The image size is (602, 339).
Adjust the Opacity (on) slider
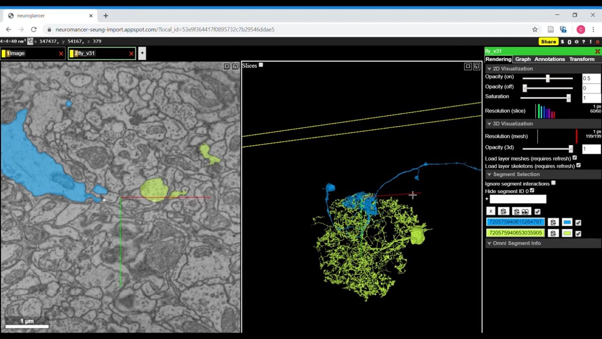click(547, 79)
